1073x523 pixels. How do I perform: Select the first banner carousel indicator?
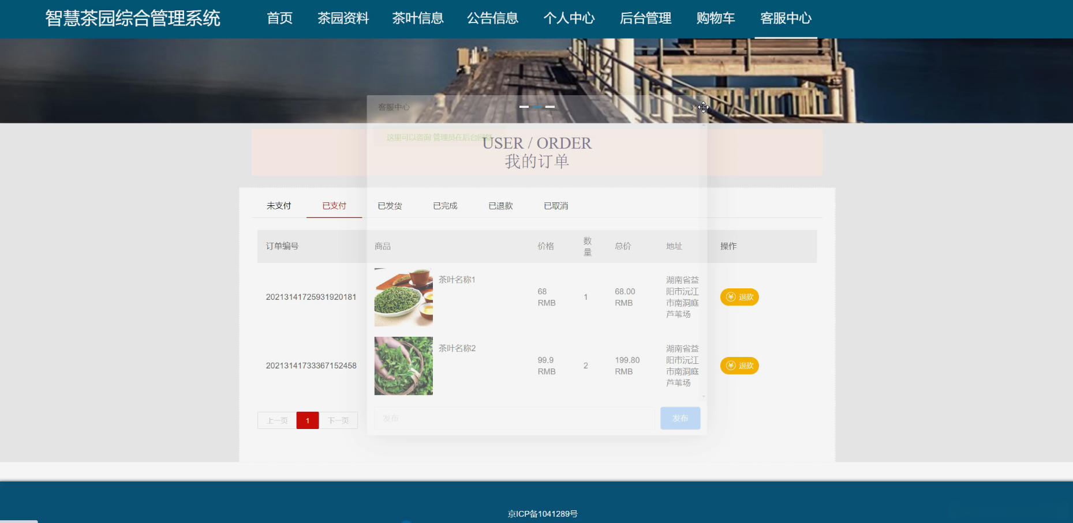coord(524,107)
